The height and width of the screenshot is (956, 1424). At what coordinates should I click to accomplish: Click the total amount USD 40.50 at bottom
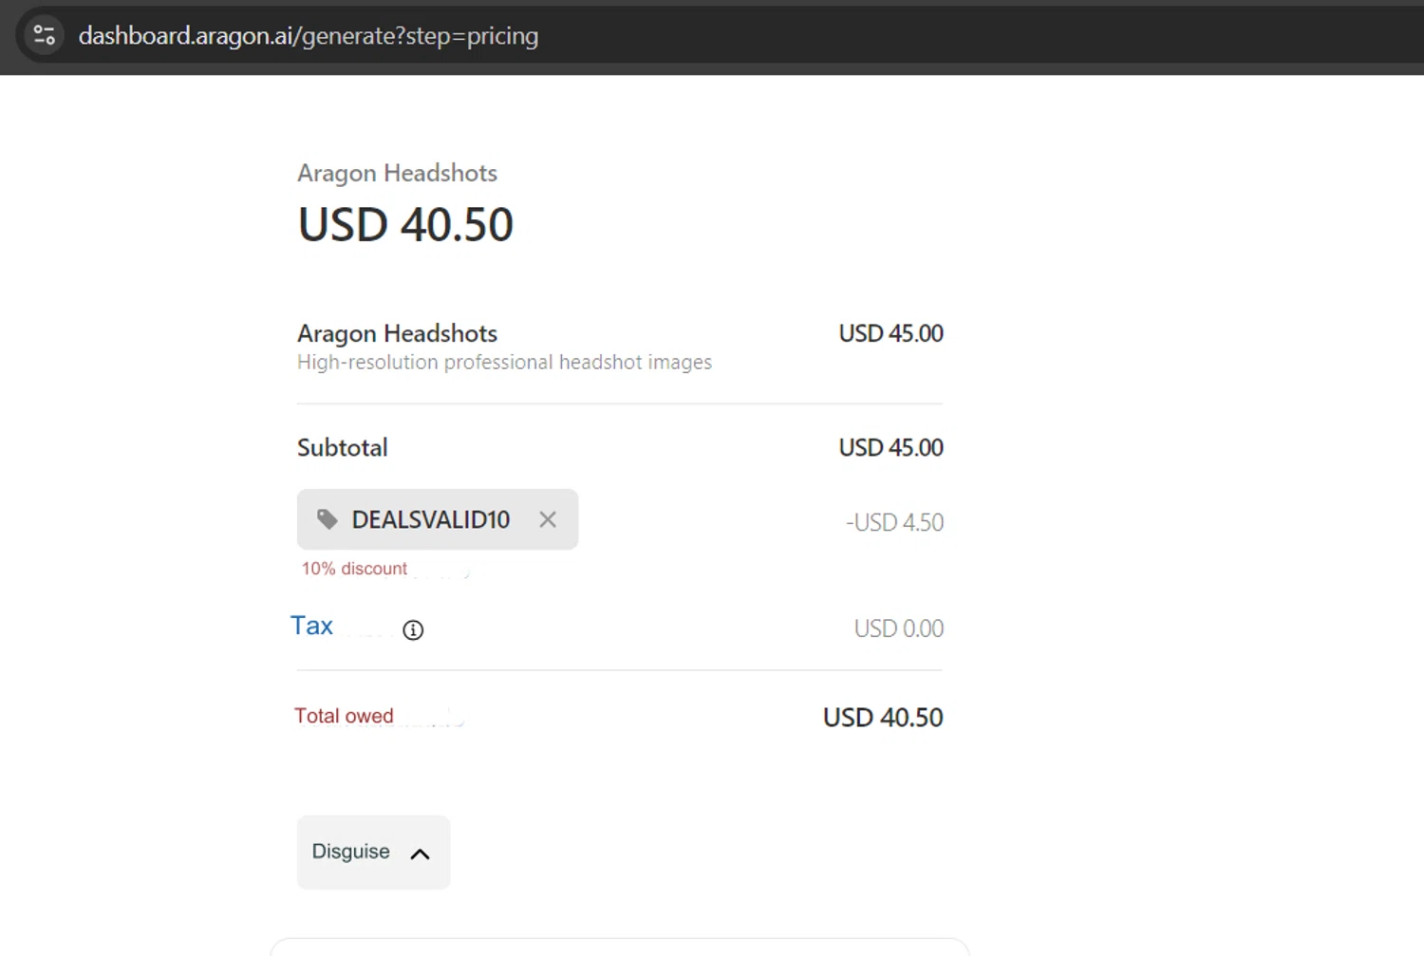pyautogui.click(x=883, y=718)
